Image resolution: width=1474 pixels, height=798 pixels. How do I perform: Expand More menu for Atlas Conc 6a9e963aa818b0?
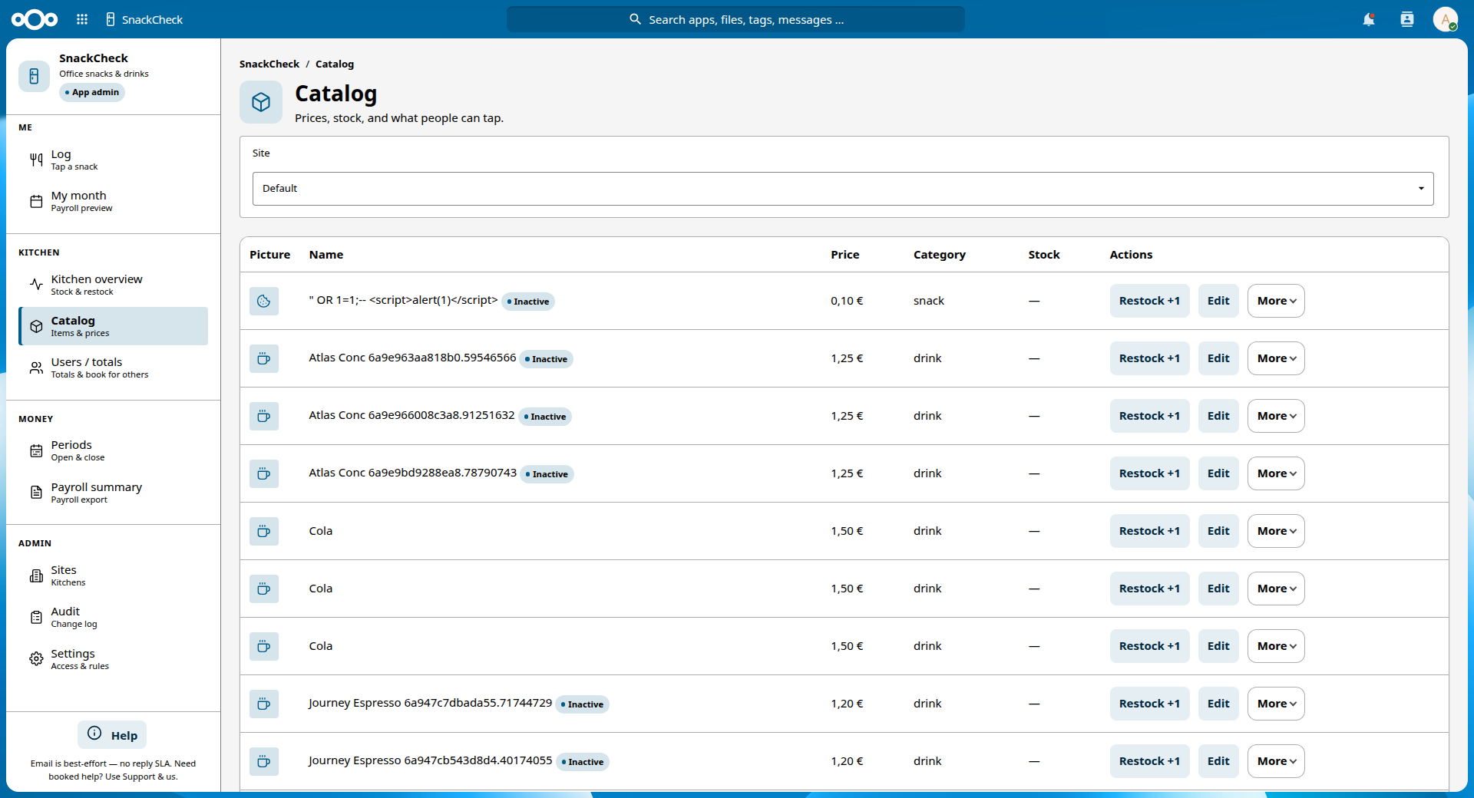click(x=1276, y=358)
